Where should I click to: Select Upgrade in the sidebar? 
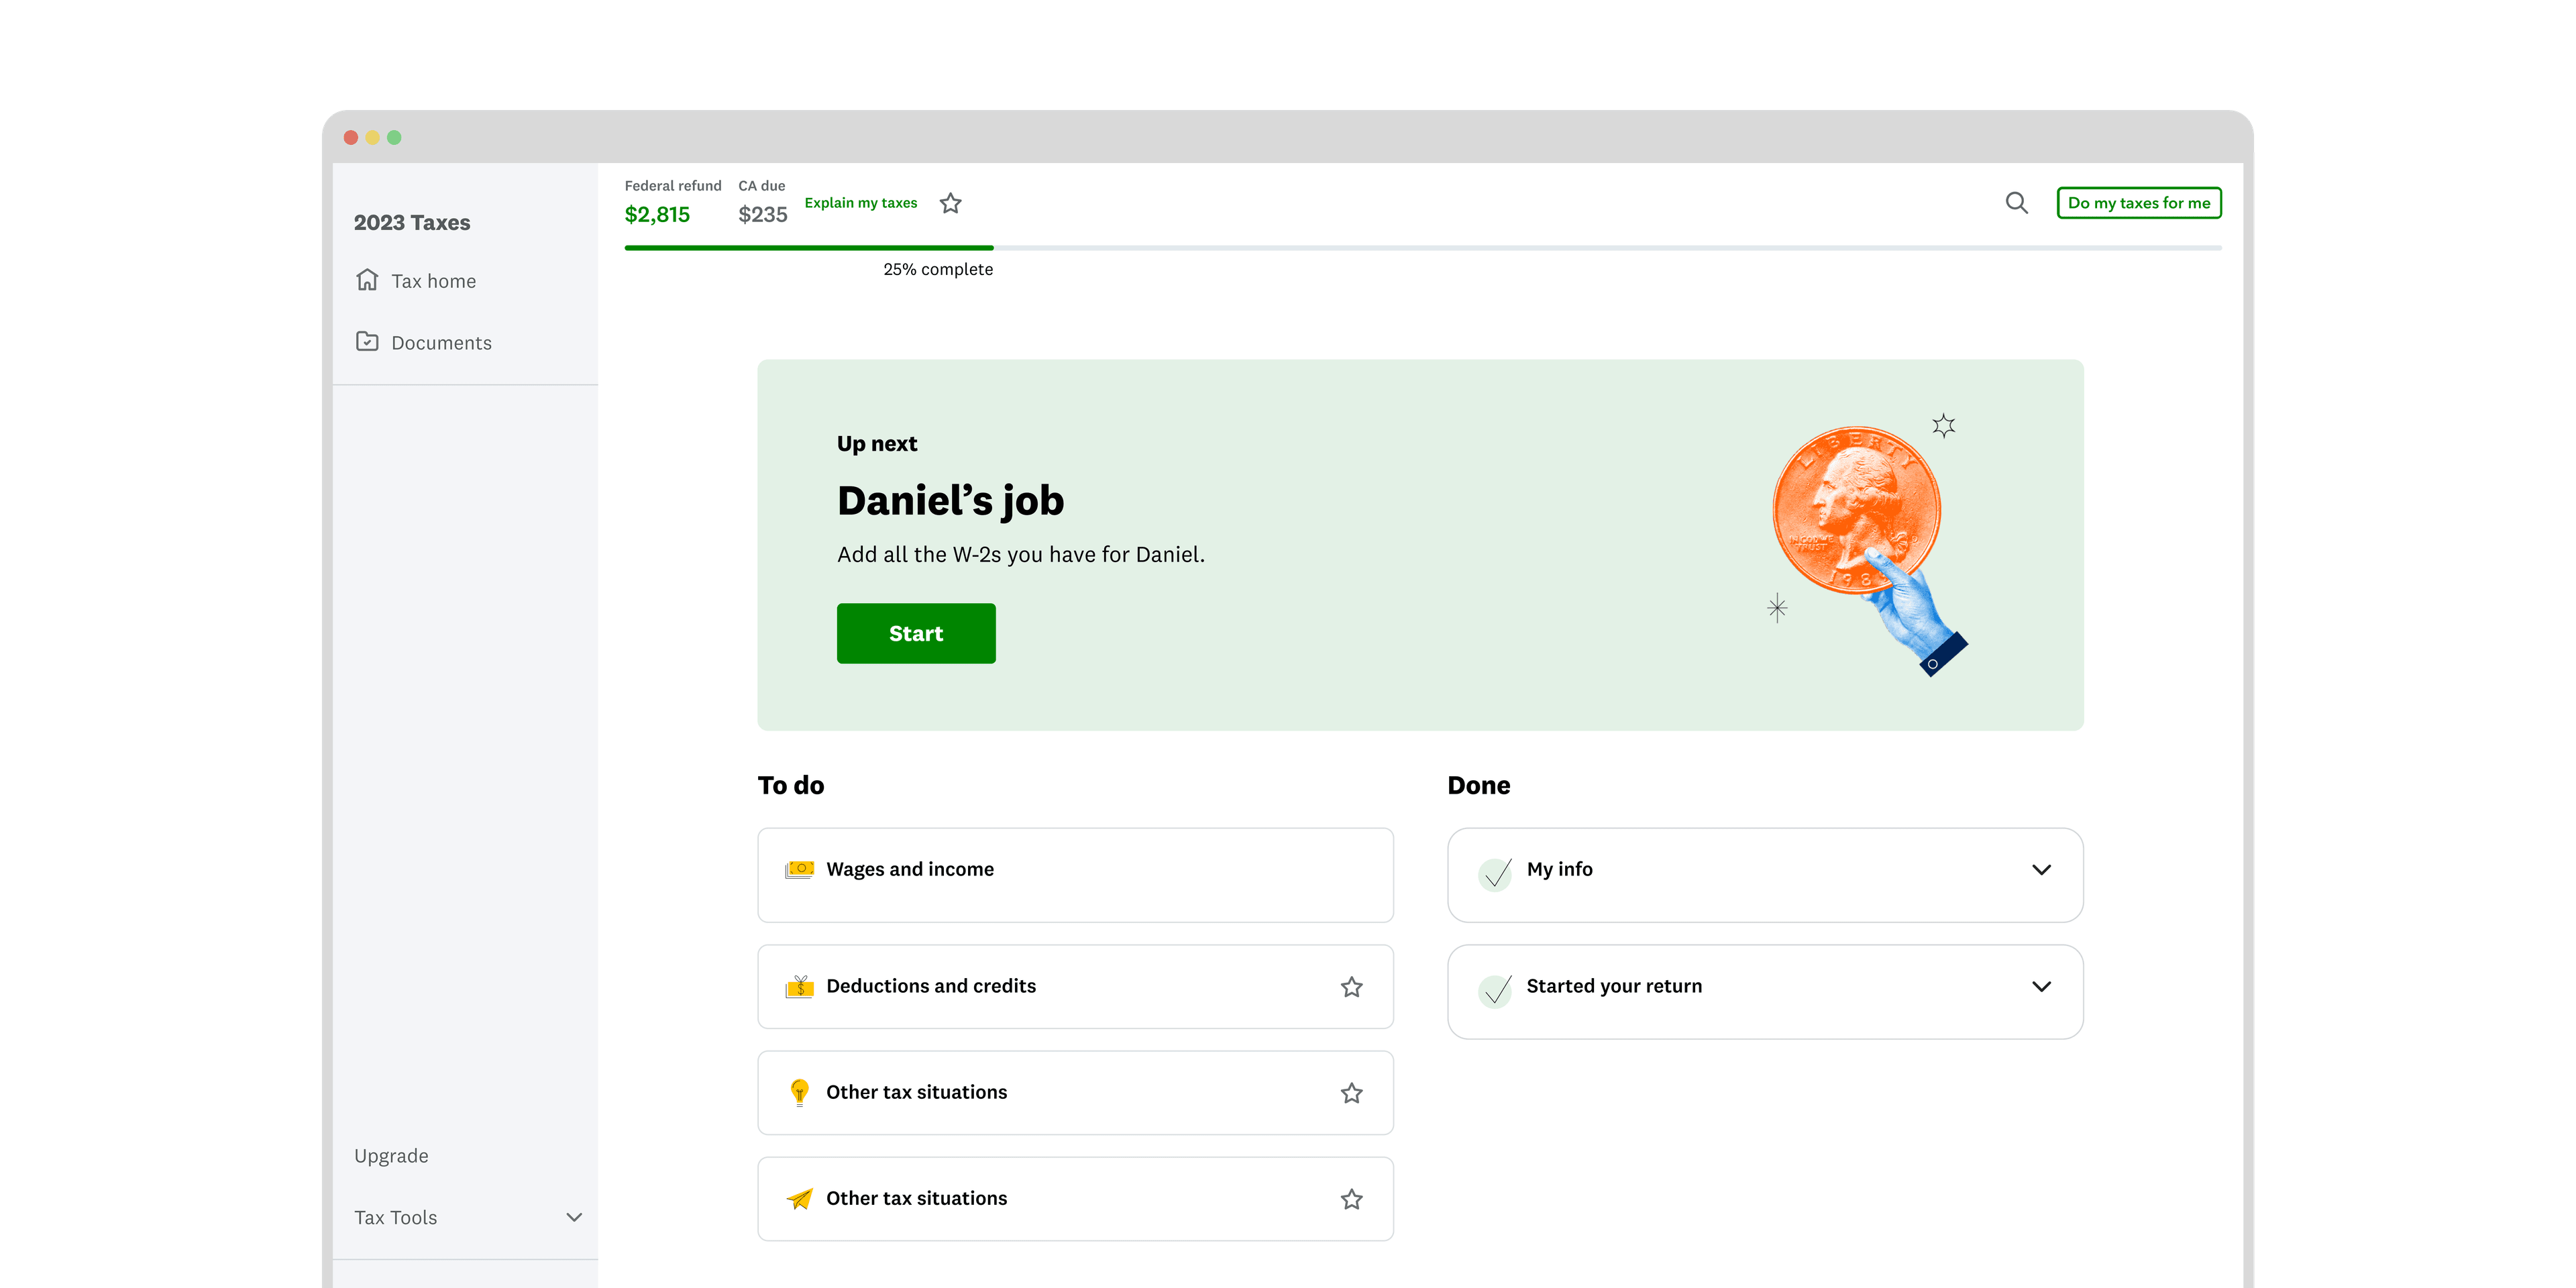[391, 1156]
